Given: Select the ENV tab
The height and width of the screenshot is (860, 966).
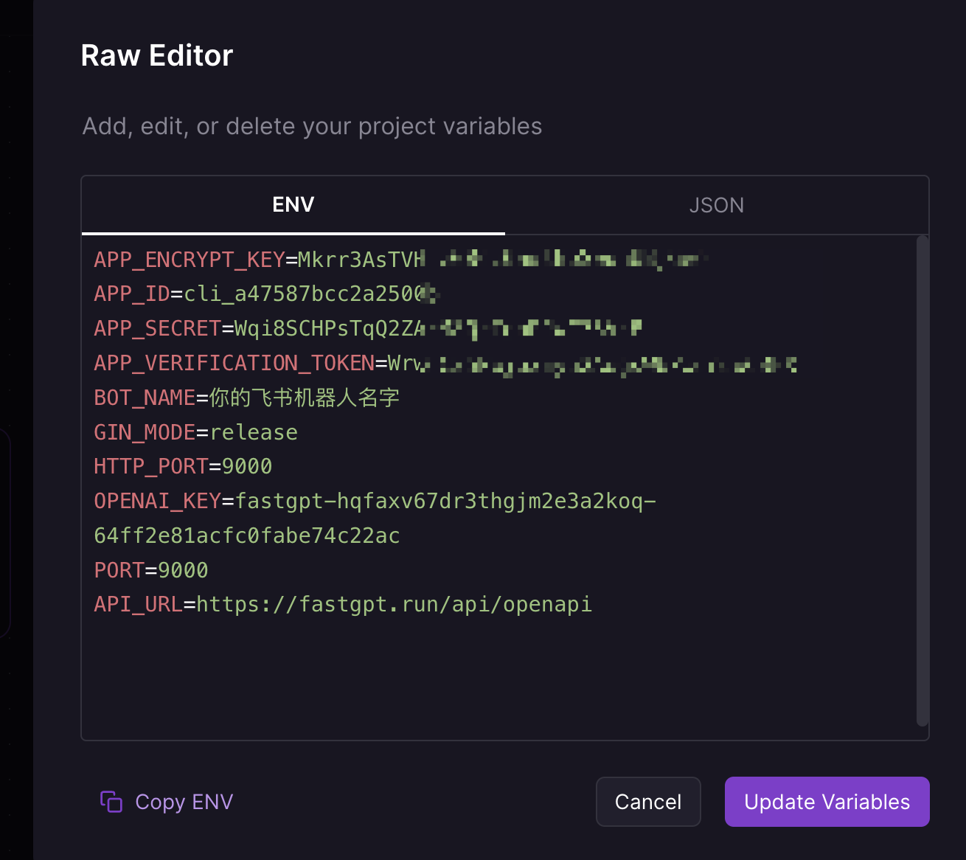Looking at the screenshot, I should click(293, 205).
